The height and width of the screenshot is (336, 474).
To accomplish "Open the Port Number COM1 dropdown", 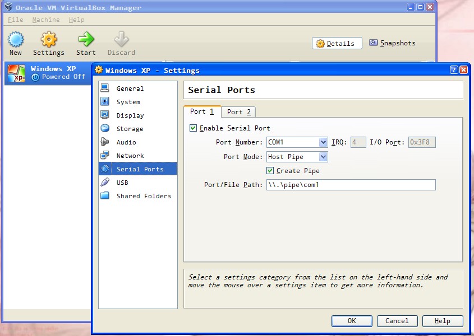I will point(297,142).
